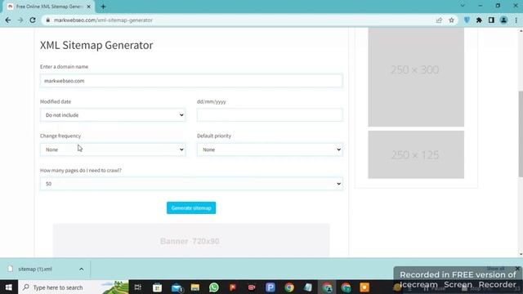
Task: Go back to the previous page
Action: (x=8, y=20)
